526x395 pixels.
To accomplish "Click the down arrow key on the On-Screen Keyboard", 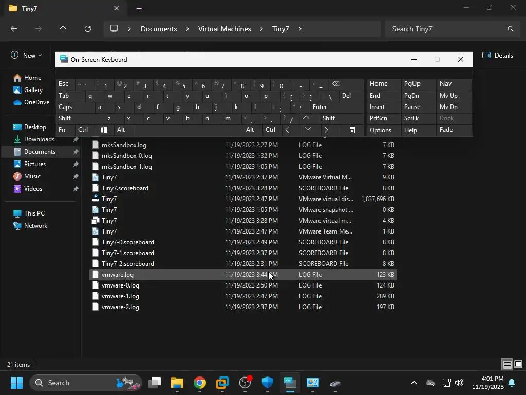I will point(307,129).
